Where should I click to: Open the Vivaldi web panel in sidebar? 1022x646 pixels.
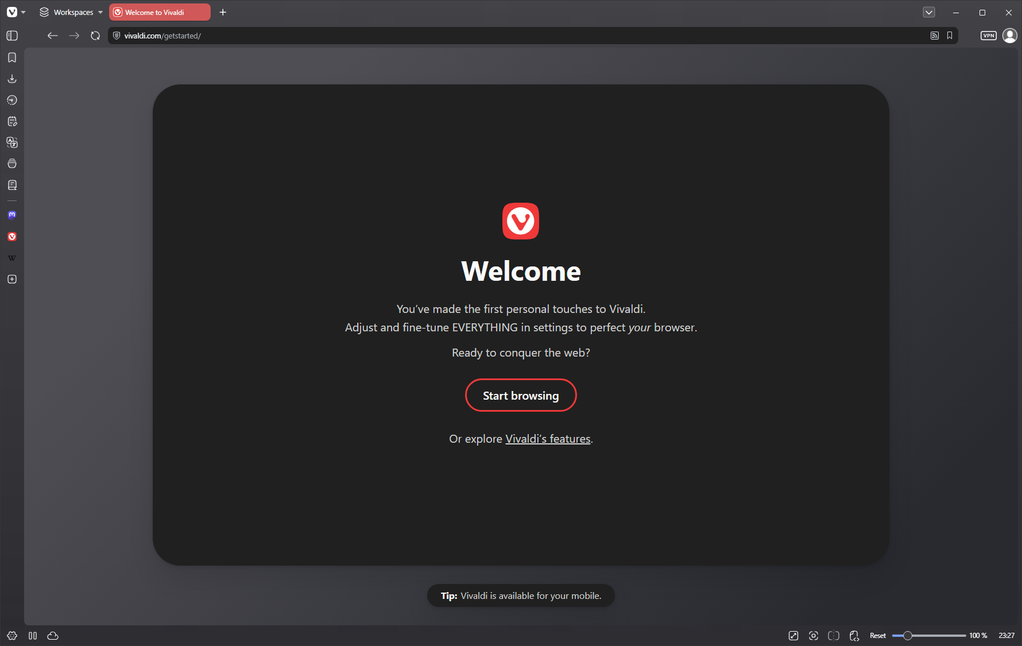coord(12,237)
